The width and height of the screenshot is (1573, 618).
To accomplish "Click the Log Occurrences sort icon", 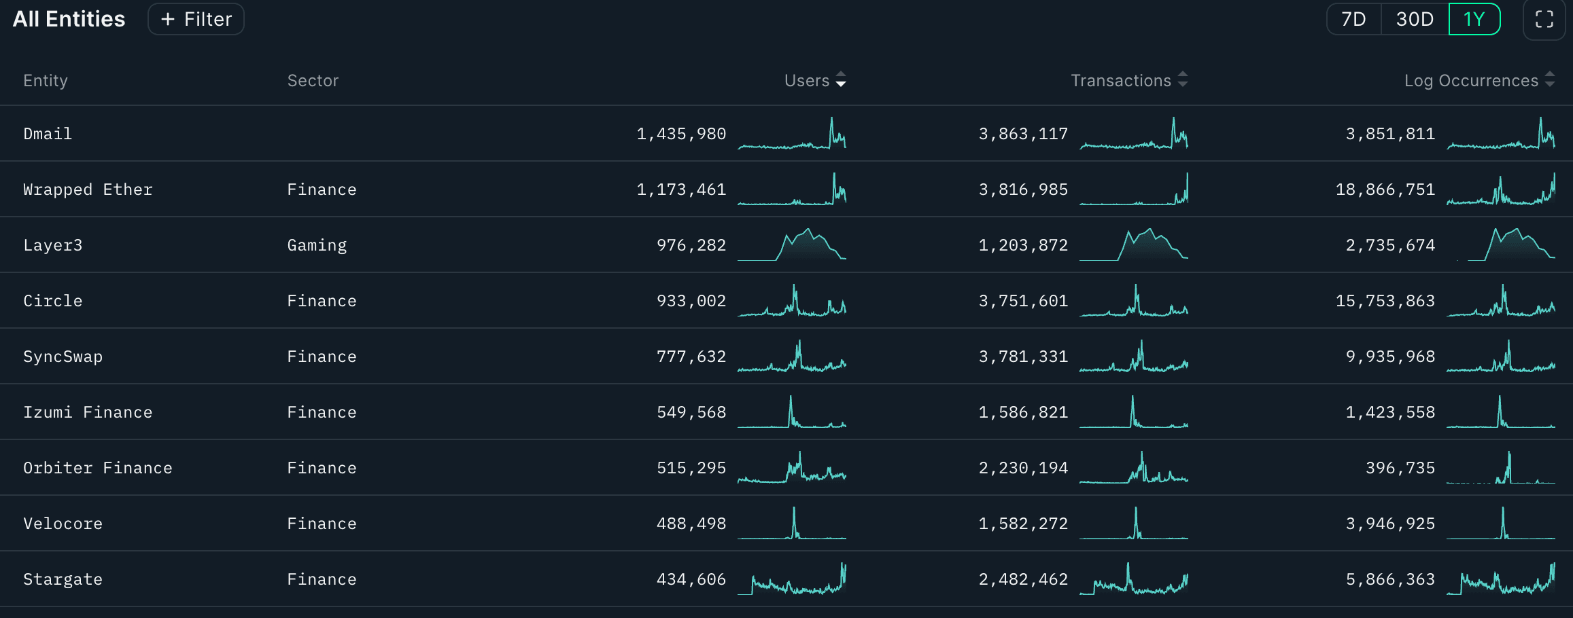I will (x=1550, y=80).
